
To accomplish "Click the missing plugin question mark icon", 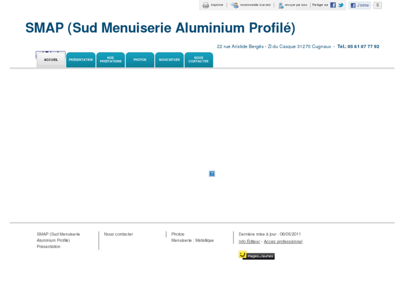I will [212, 173].
